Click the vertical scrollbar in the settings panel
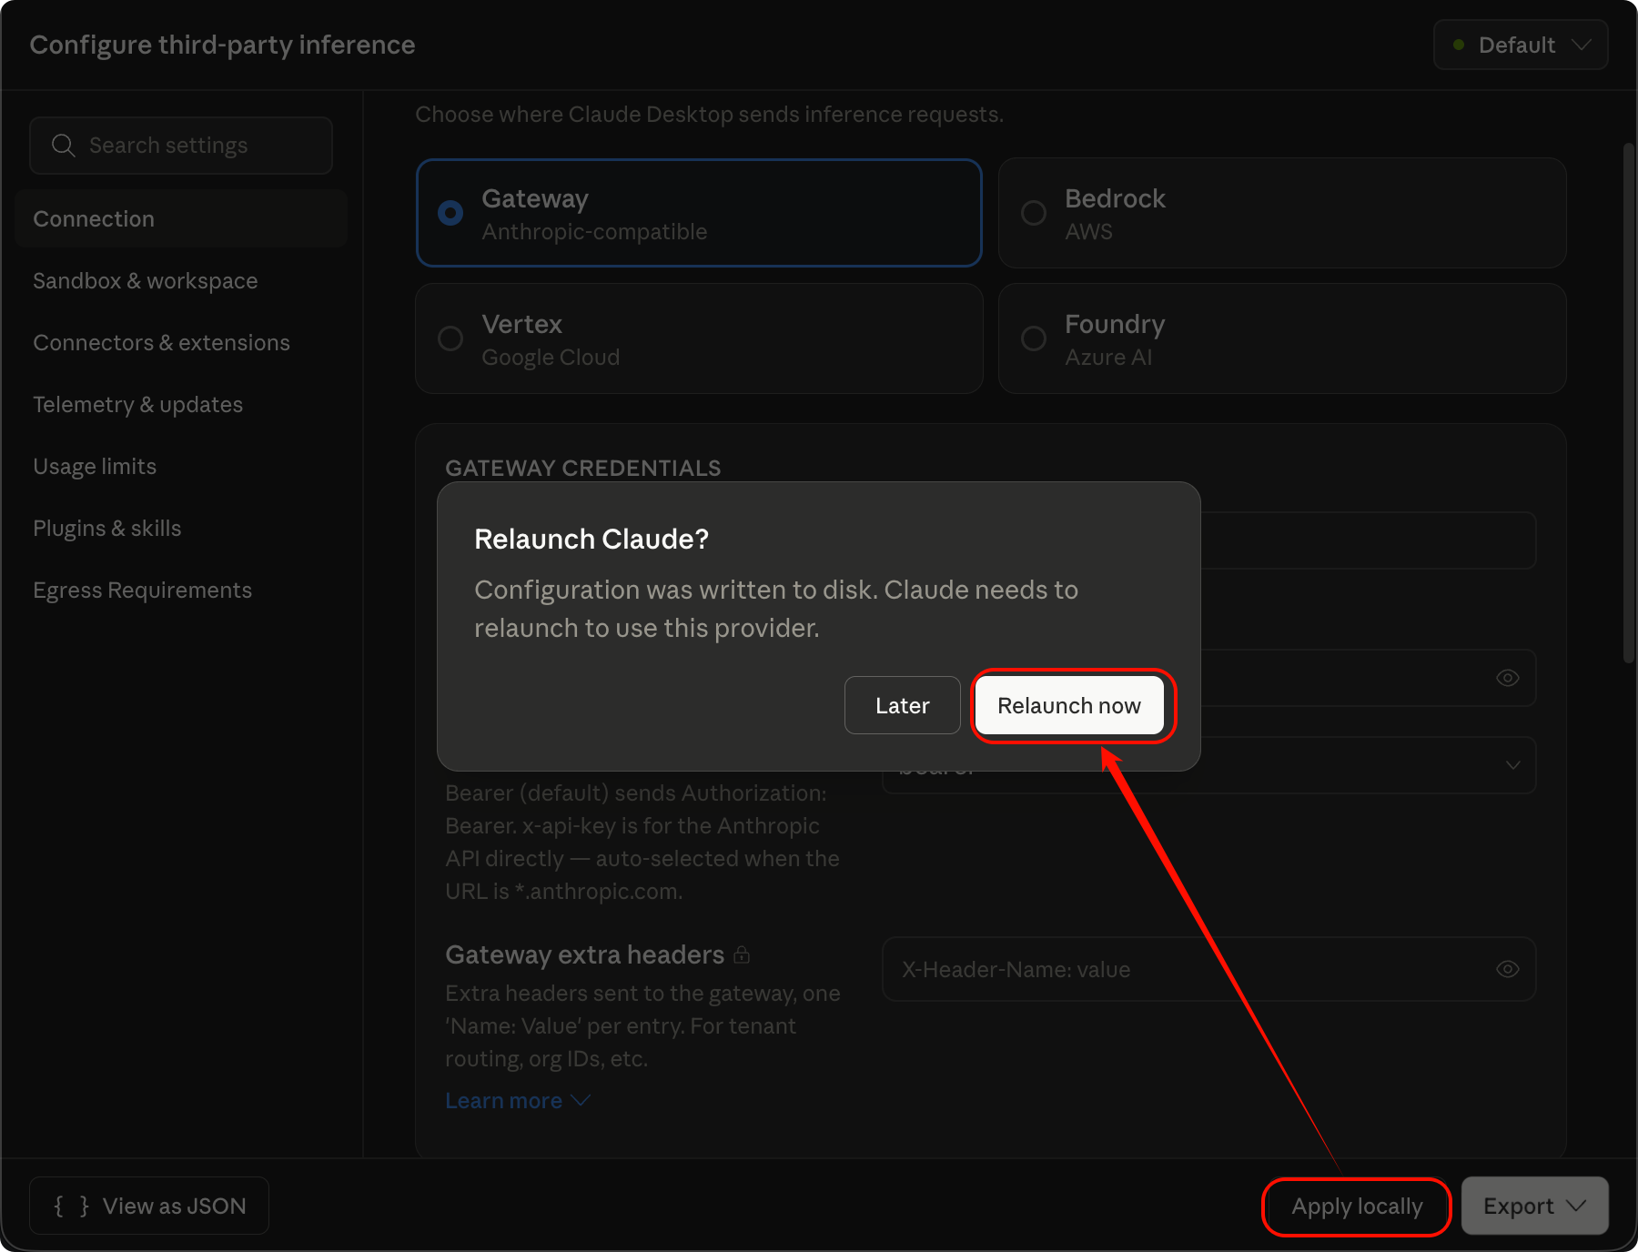 1629,402
